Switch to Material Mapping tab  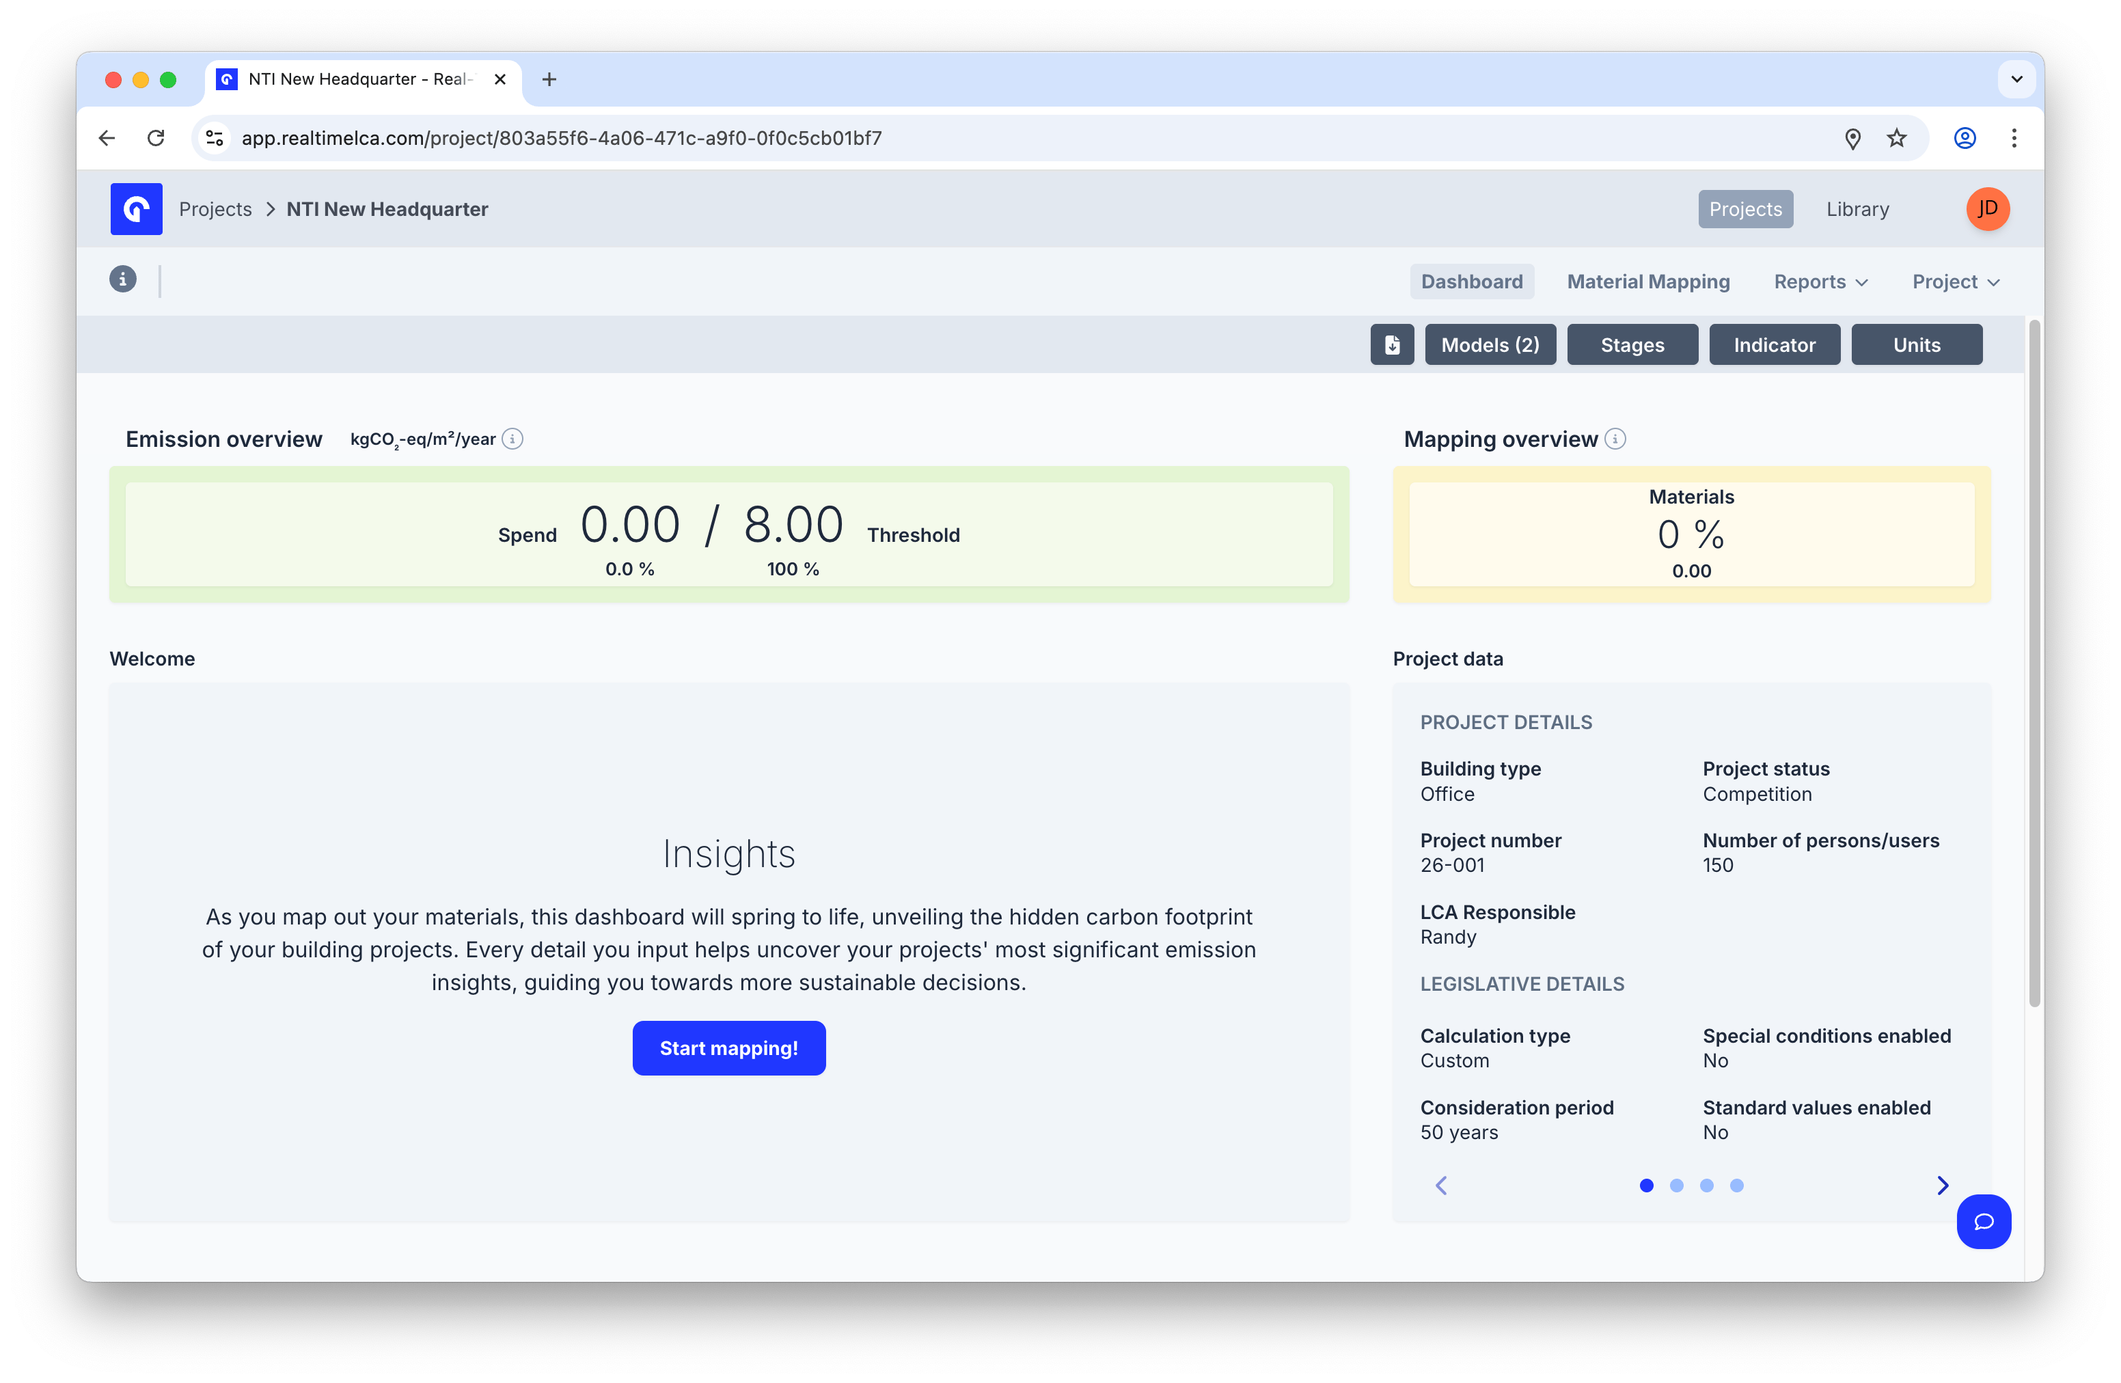1649,282
